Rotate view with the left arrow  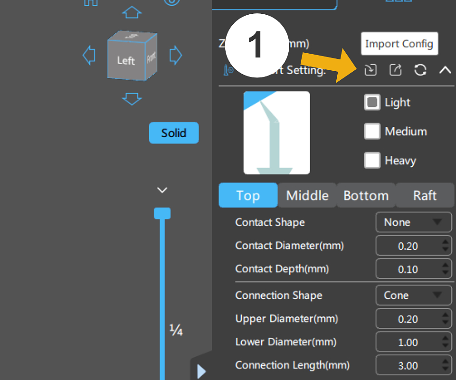pyautogui.click(x=89, y=56)
